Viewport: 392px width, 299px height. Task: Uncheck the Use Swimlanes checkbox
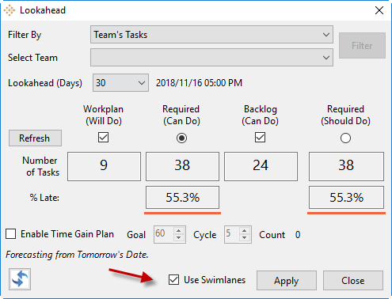[173, 280]
